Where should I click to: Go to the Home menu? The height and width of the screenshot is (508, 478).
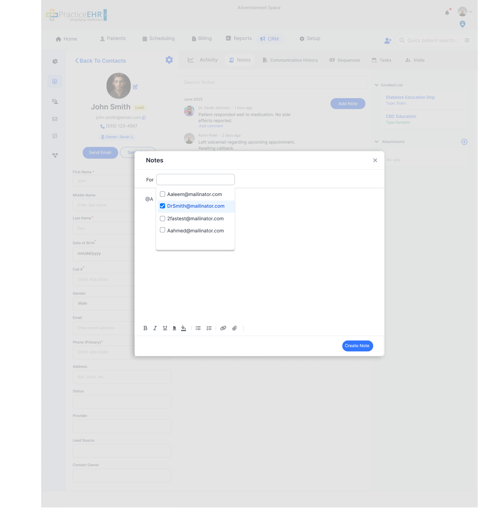click(66, 39)
